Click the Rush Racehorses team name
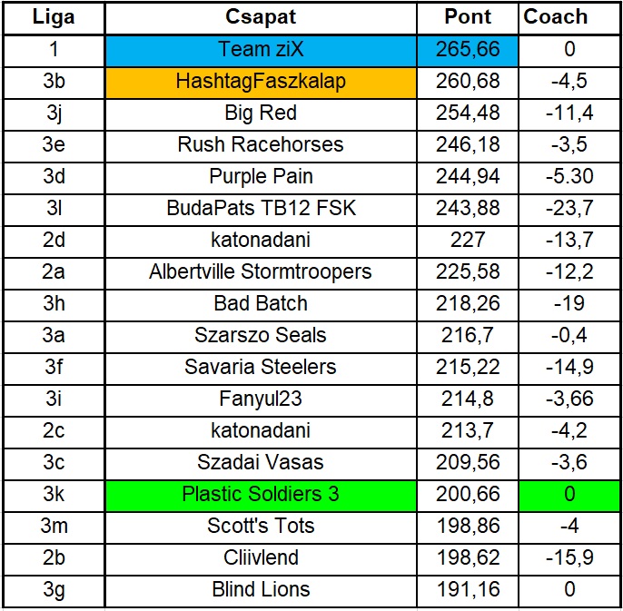 click(261, 144)
